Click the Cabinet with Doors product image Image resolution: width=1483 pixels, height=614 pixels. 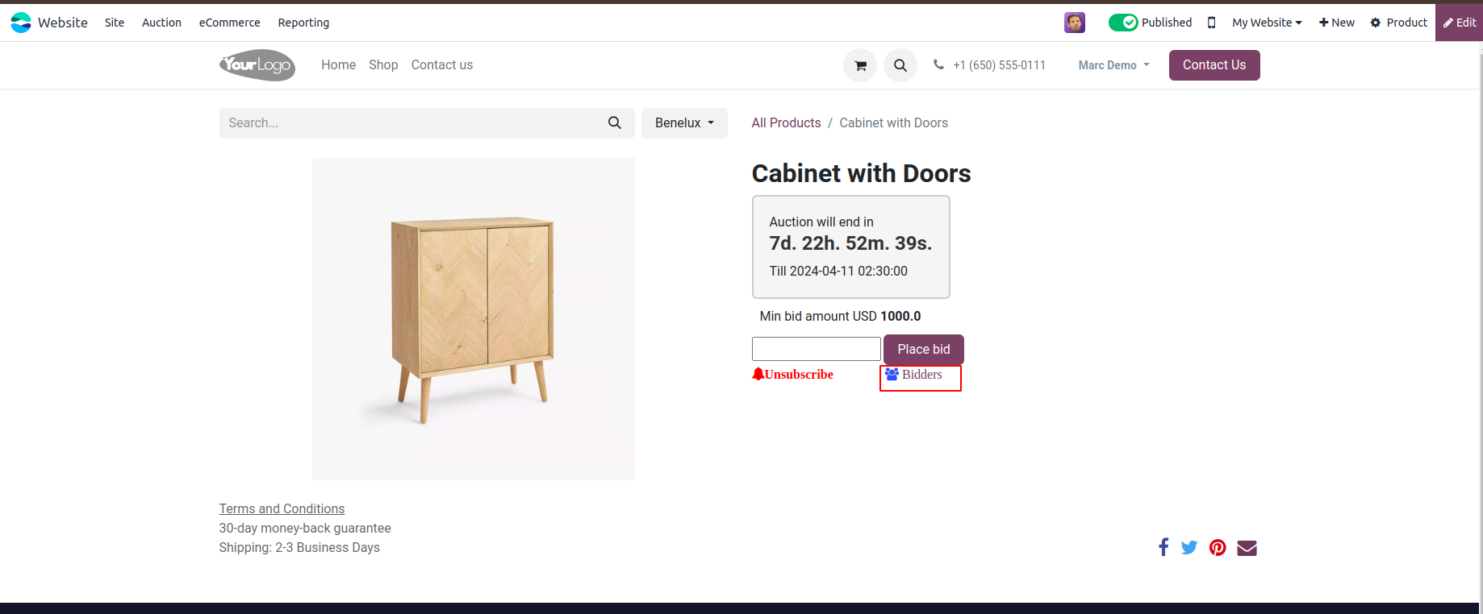tap(473, 318)
